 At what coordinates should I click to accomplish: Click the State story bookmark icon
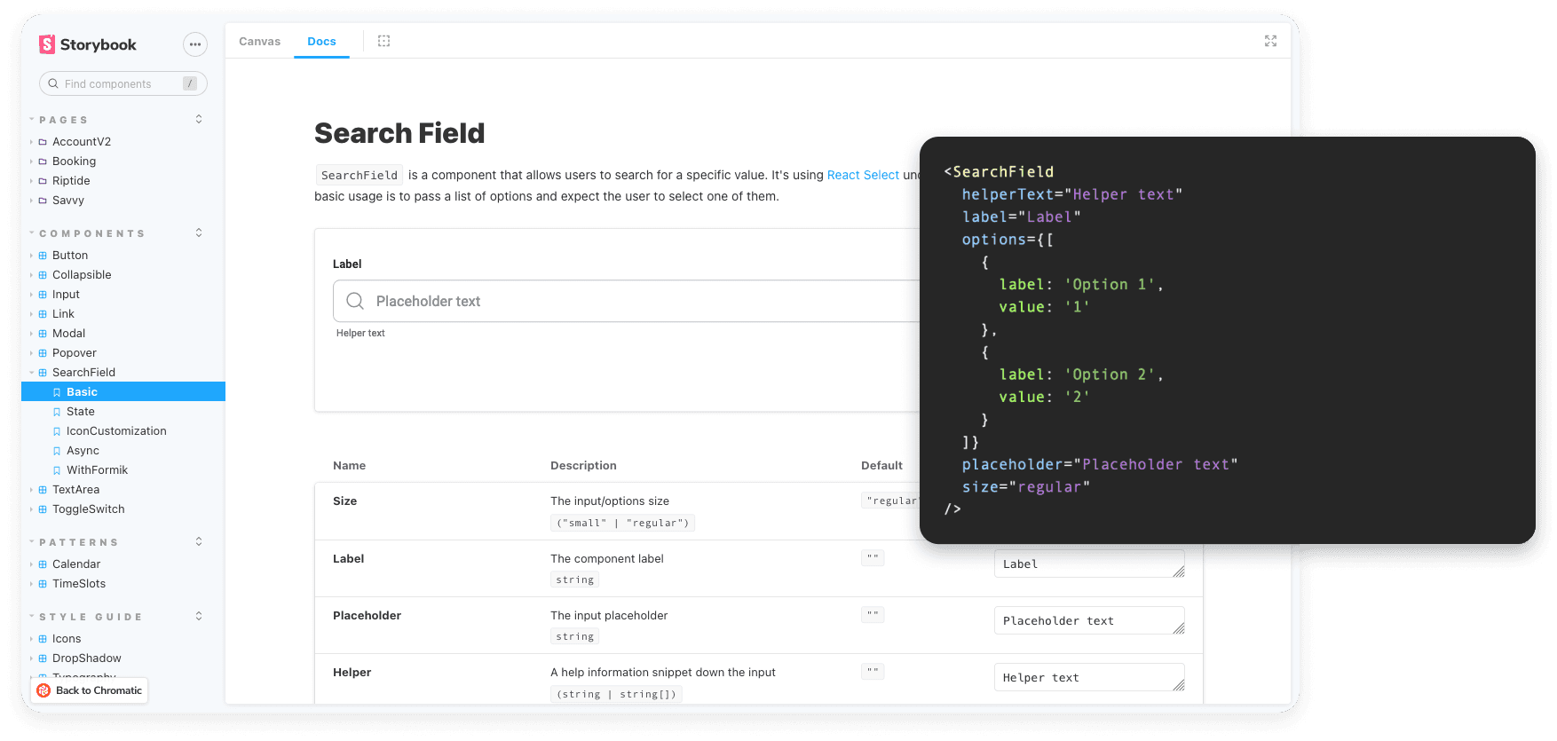(57, 412)
